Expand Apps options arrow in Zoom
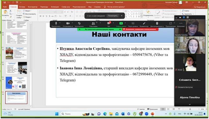The image size is (209, 119). pyautogui.click(x=174, y=23)
